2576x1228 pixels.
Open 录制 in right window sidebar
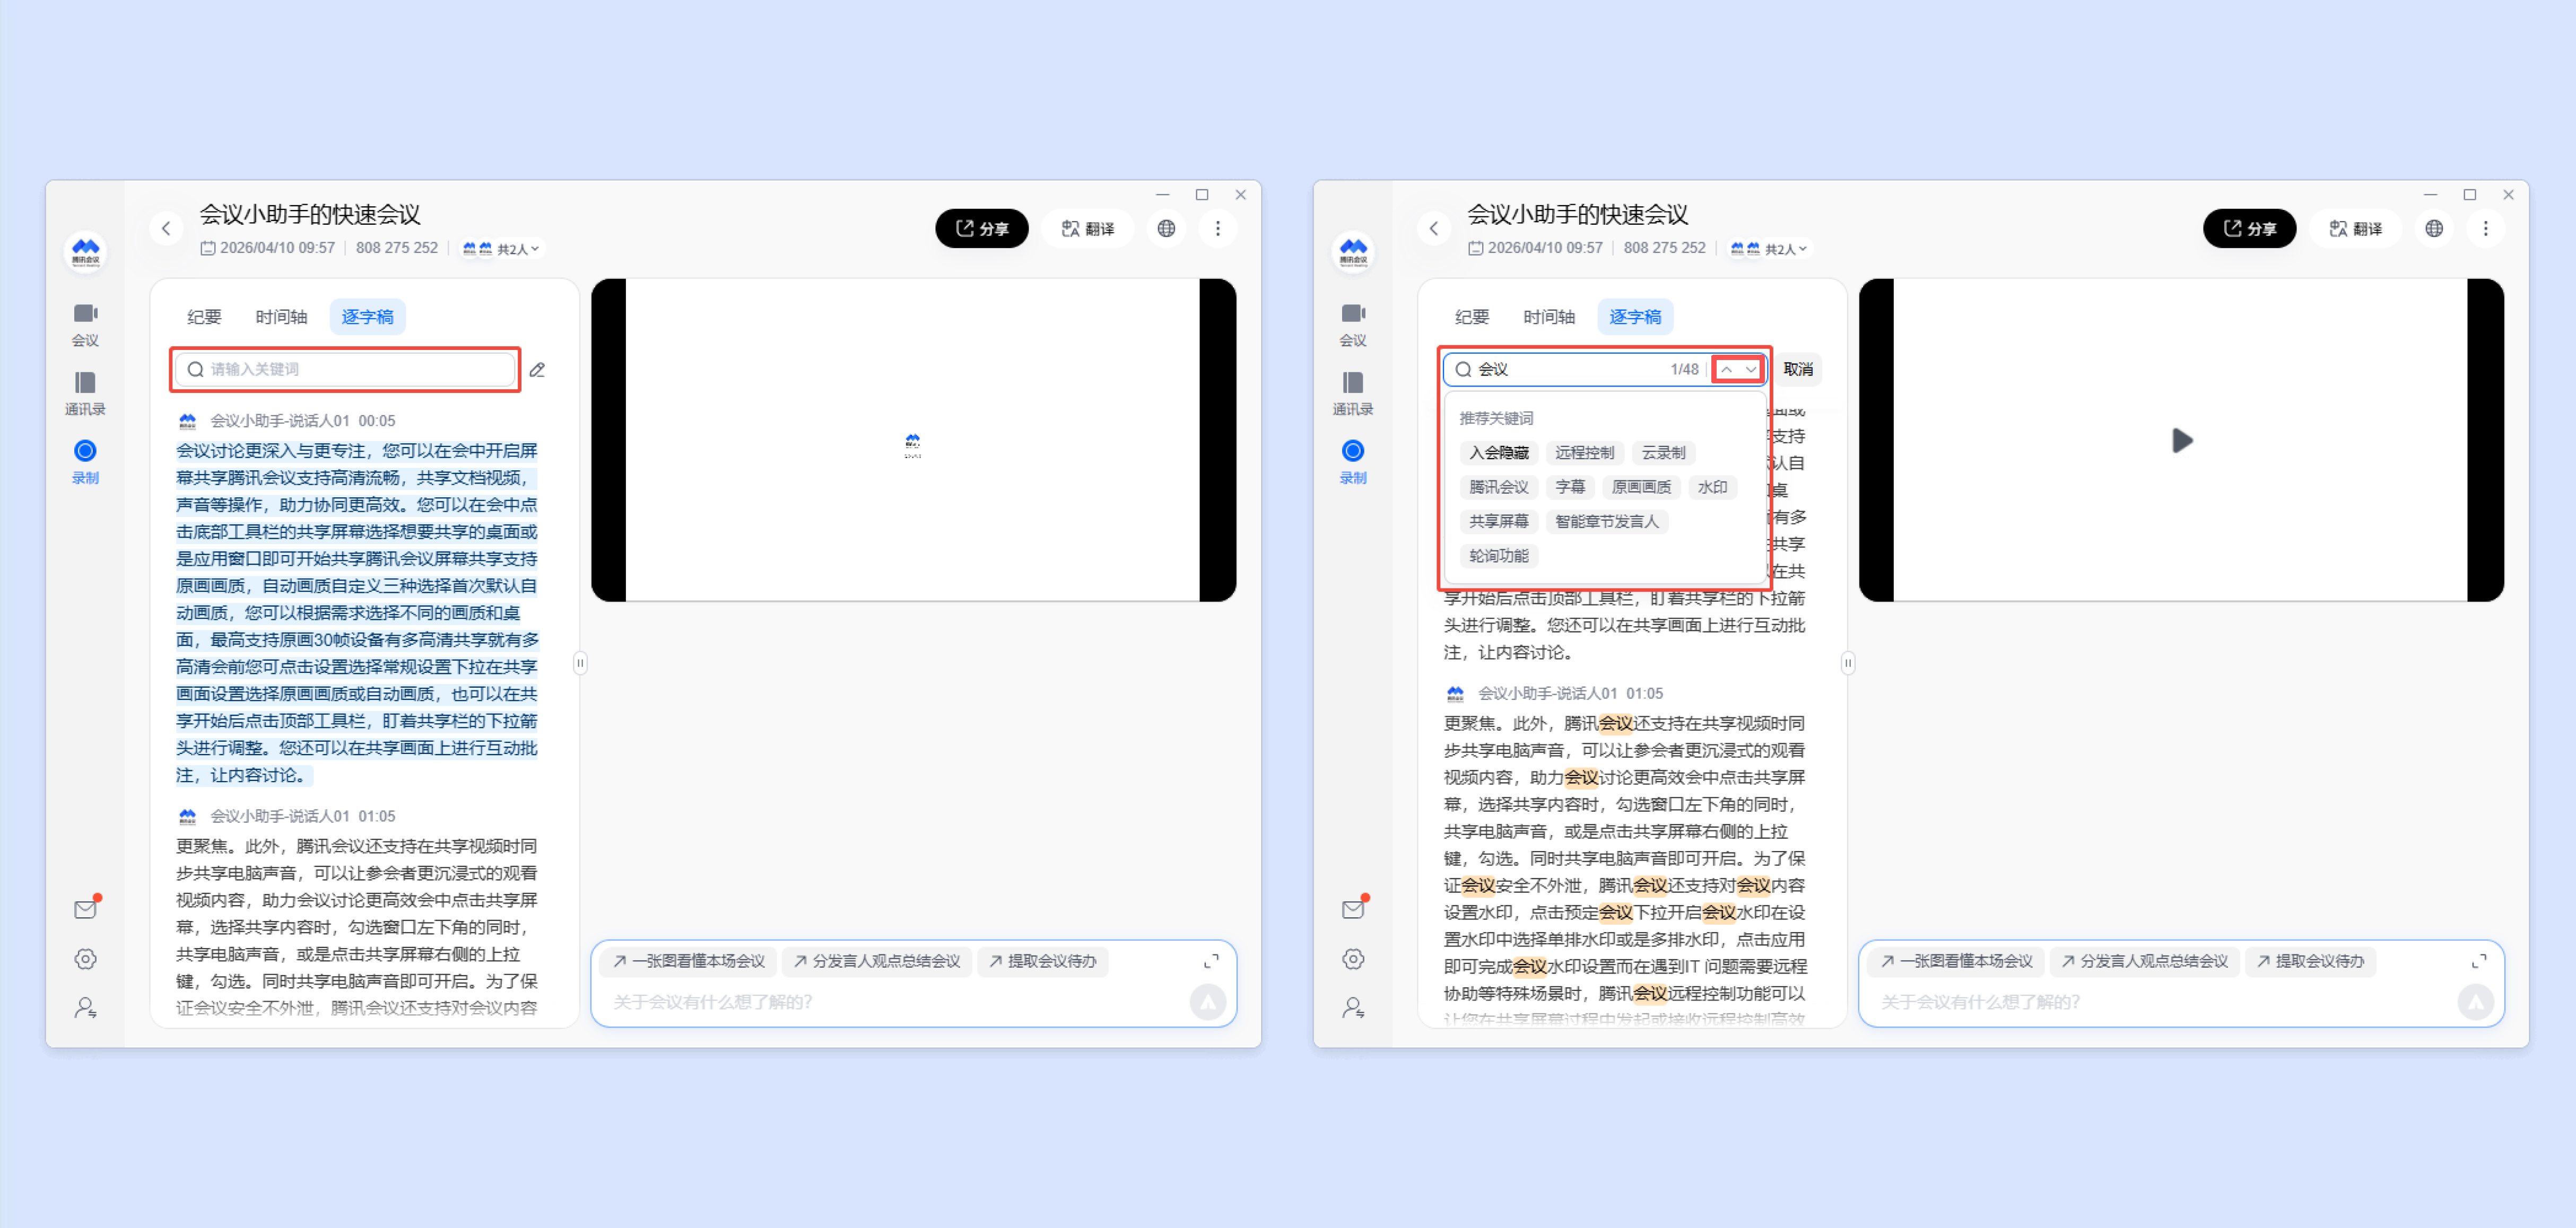tap(1353, 462)
